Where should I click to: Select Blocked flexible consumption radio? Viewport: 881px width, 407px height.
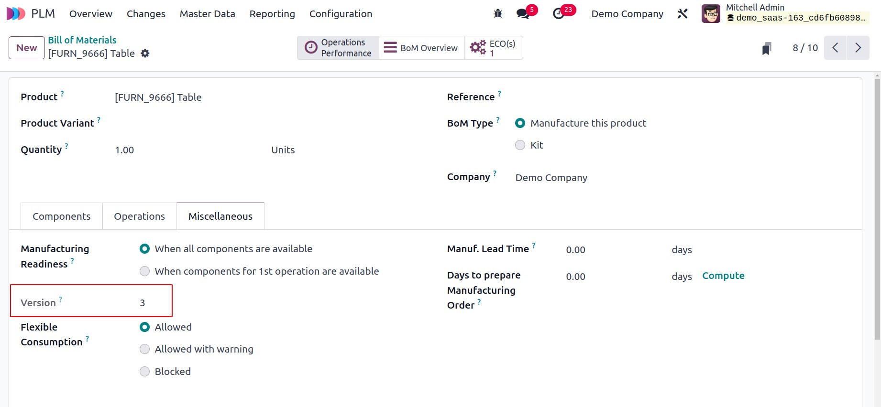[144, 372]
